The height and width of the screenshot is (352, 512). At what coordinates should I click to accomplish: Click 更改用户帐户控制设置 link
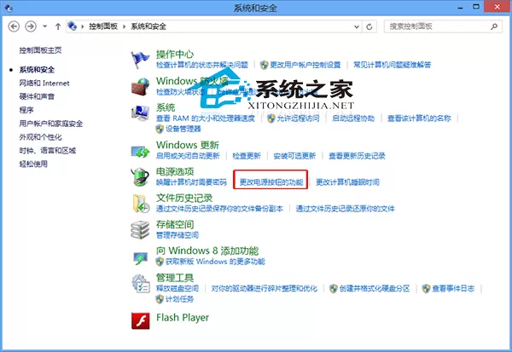pos(305,65)
